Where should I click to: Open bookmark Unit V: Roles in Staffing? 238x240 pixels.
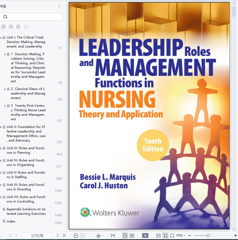click(26, 175)
